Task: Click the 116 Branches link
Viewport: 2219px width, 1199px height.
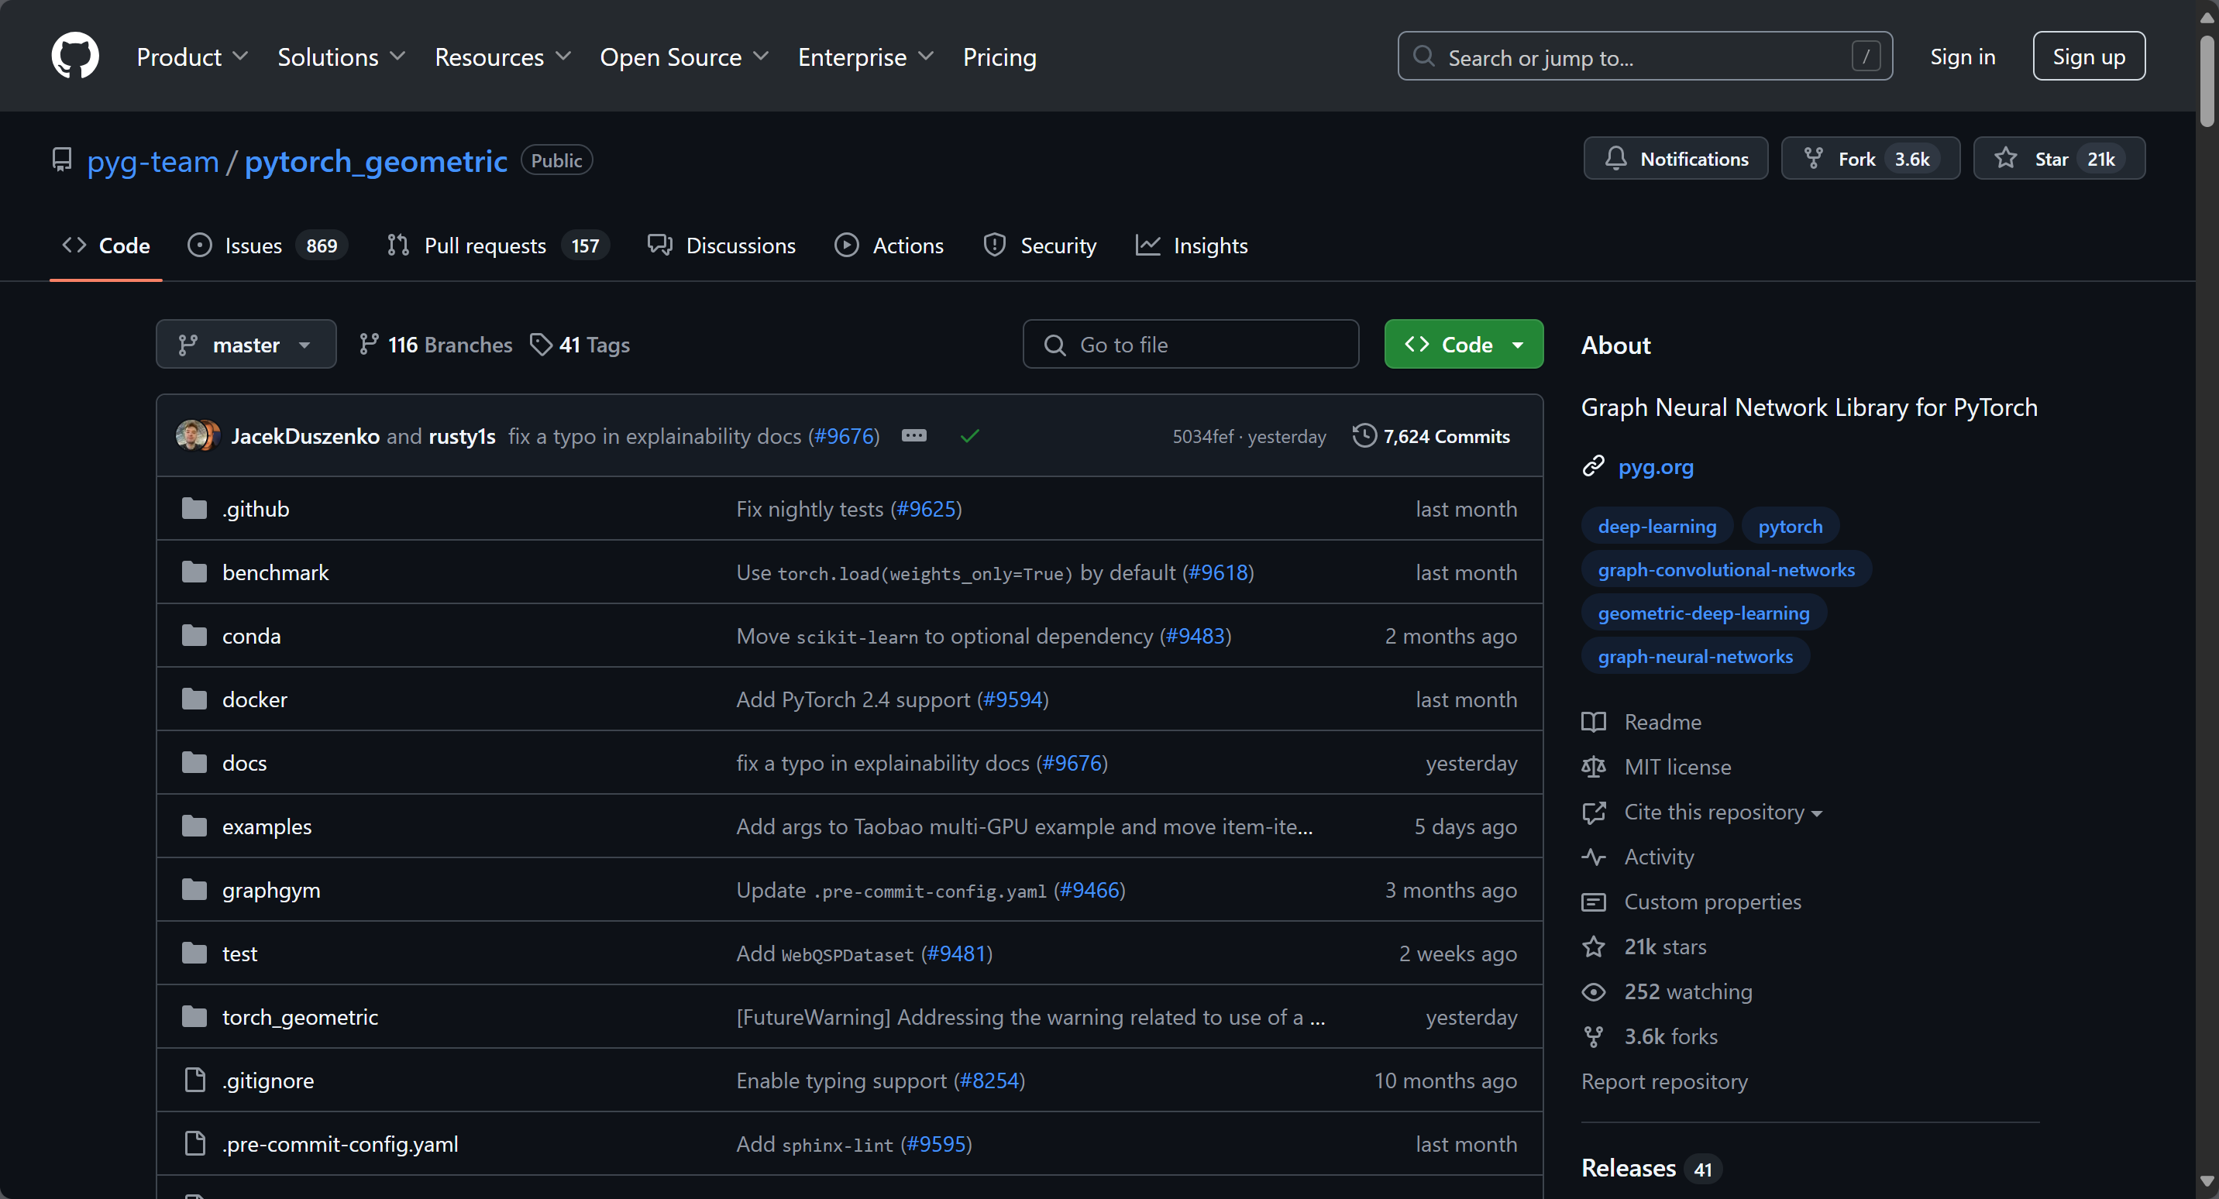Action: click(x=436, y=345)
